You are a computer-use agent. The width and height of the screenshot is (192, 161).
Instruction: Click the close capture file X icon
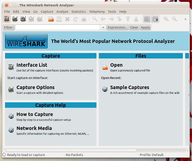tap(67, 19)
